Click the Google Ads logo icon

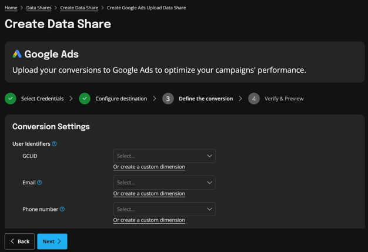[x=17, y=54]
